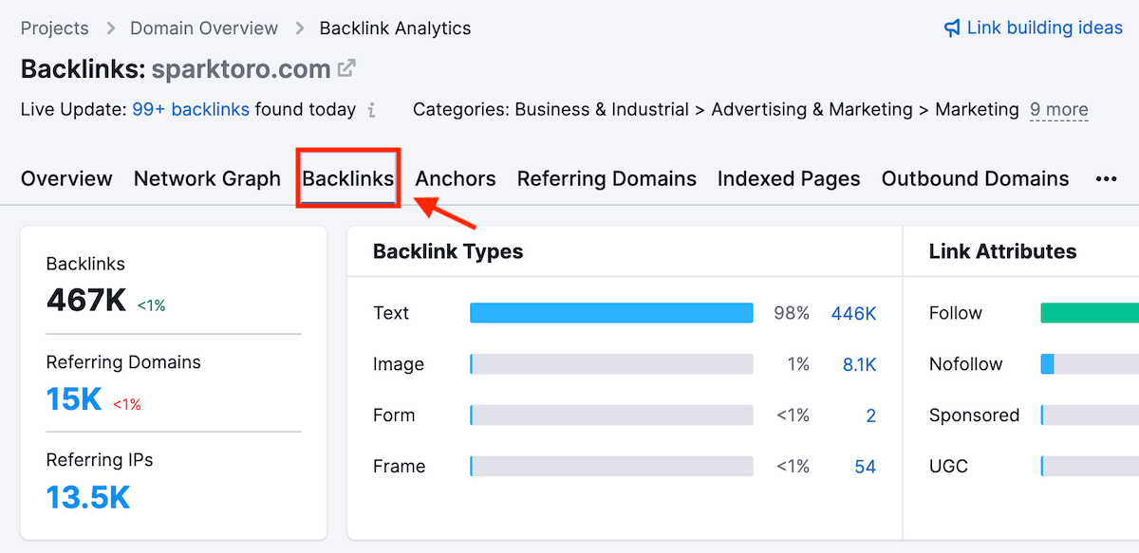1139x553 pixels.
Task: Click the Live Update info icon
Action: [372, 110]
